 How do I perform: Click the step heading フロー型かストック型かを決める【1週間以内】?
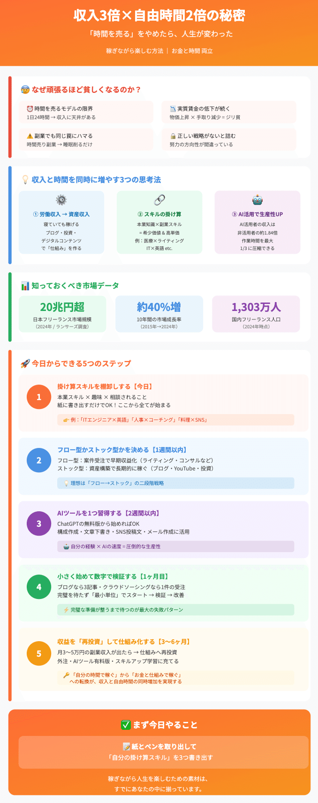(x=123, y=450)
